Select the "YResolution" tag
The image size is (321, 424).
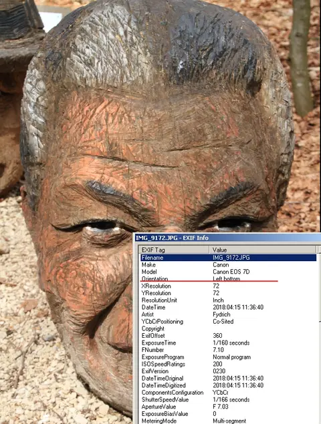coord(156,293)
